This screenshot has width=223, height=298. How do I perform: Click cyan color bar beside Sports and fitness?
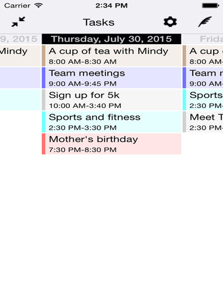[x=43, y=122]
